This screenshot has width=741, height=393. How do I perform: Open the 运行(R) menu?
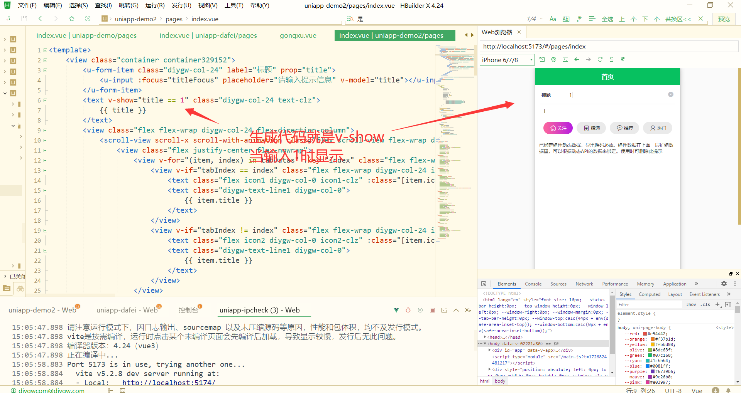(155, 5)
